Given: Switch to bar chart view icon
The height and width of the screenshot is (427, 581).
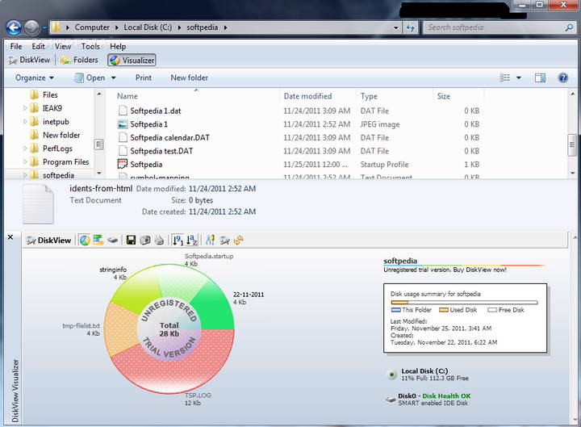Looking at the screenshot, I should click(x=98, y=240).
